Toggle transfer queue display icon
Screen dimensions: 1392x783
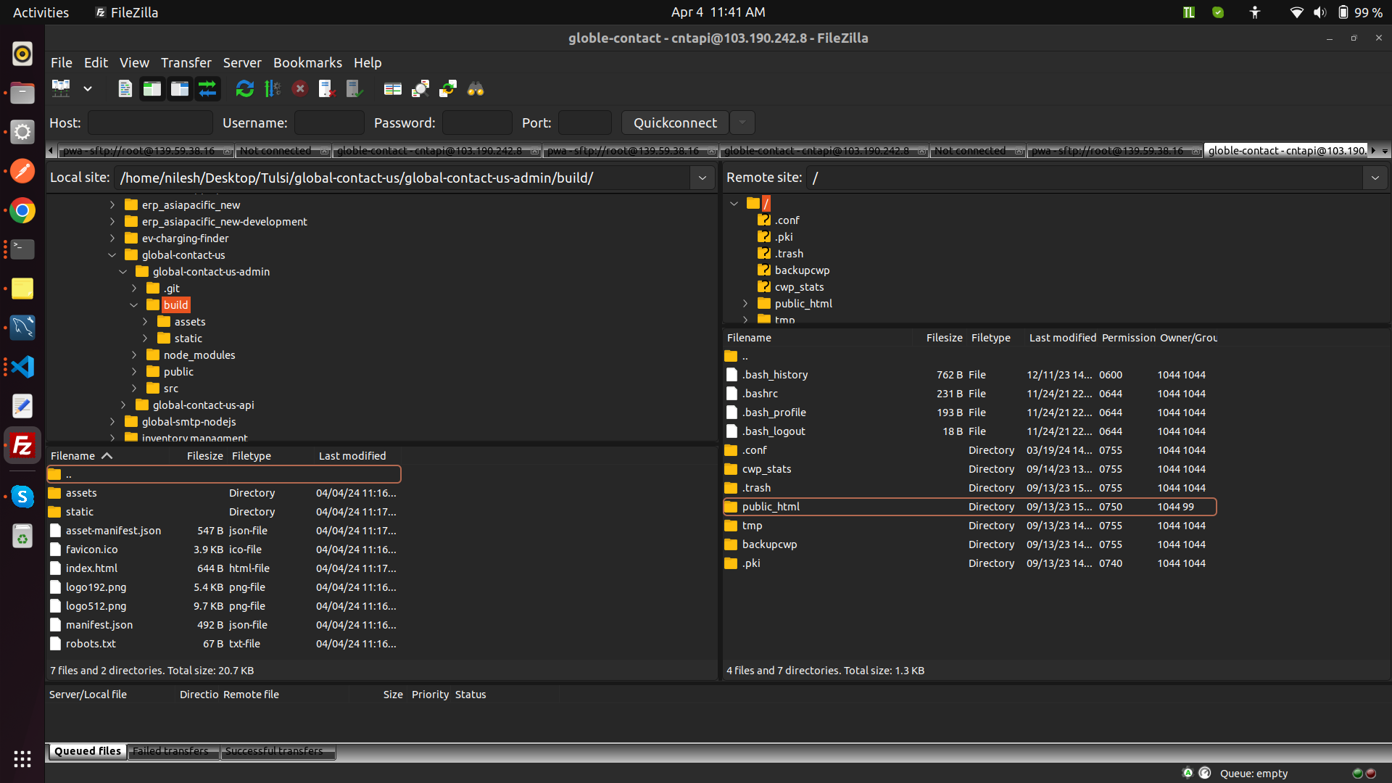(207, 88)
